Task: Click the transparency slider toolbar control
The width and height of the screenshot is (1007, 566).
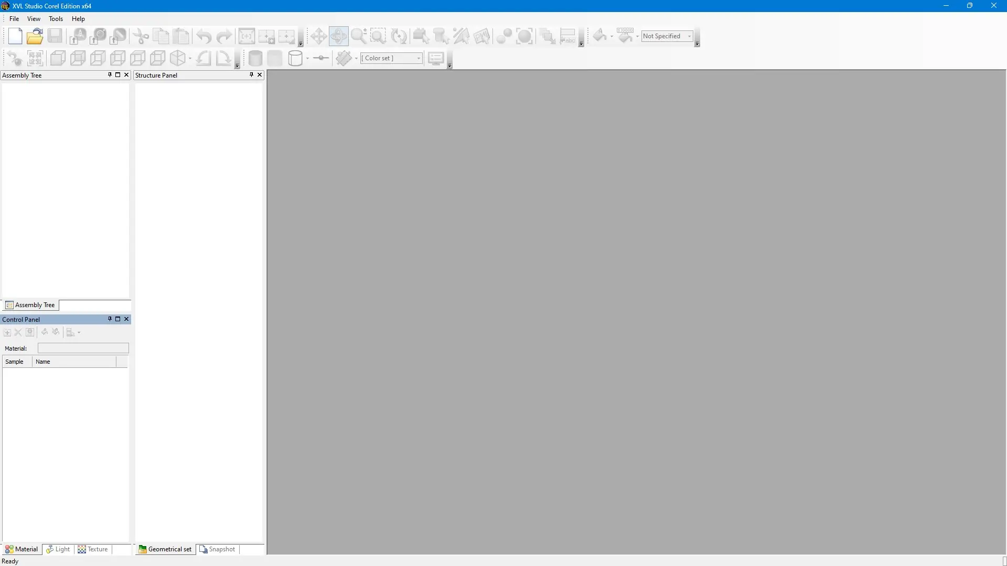Action: pyautogui.click(x=320, y=58)
